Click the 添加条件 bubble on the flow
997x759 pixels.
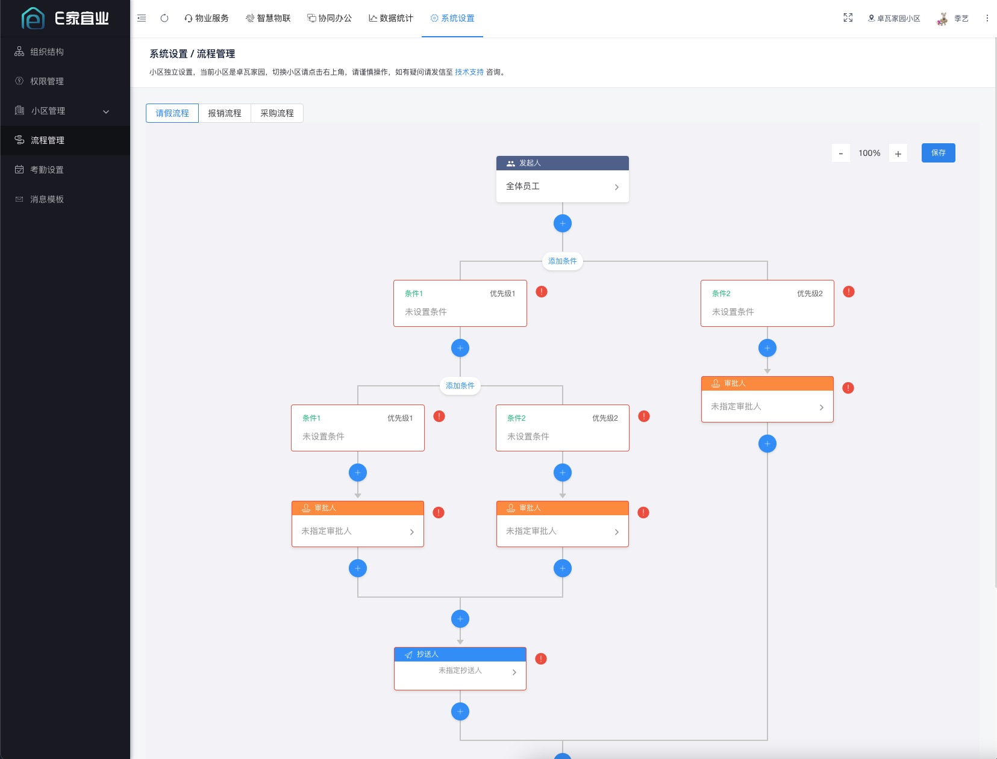(561, 261)
